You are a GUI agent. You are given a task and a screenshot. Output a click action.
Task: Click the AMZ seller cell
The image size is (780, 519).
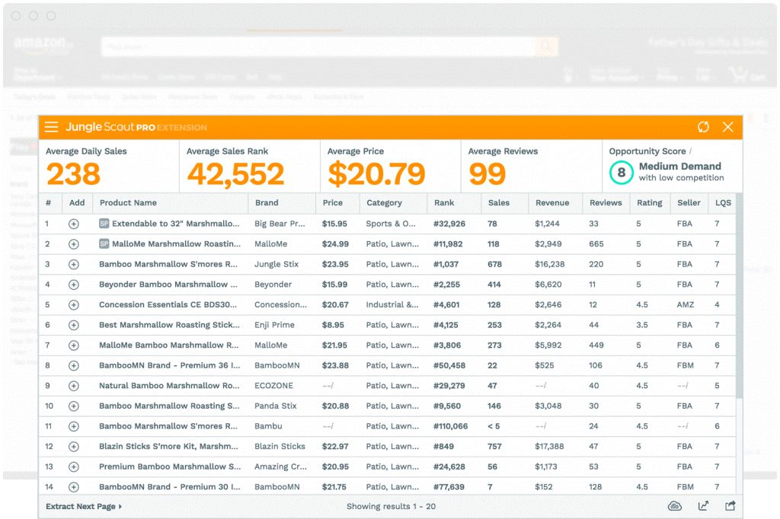tap(685, 304)
